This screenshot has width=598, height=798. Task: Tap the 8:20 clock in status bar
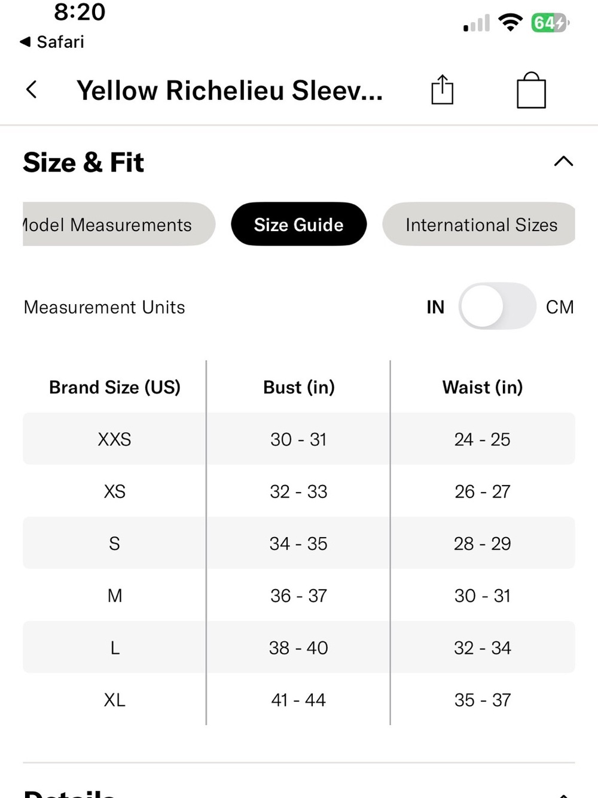pyautogui.click(x=80, y=12)
